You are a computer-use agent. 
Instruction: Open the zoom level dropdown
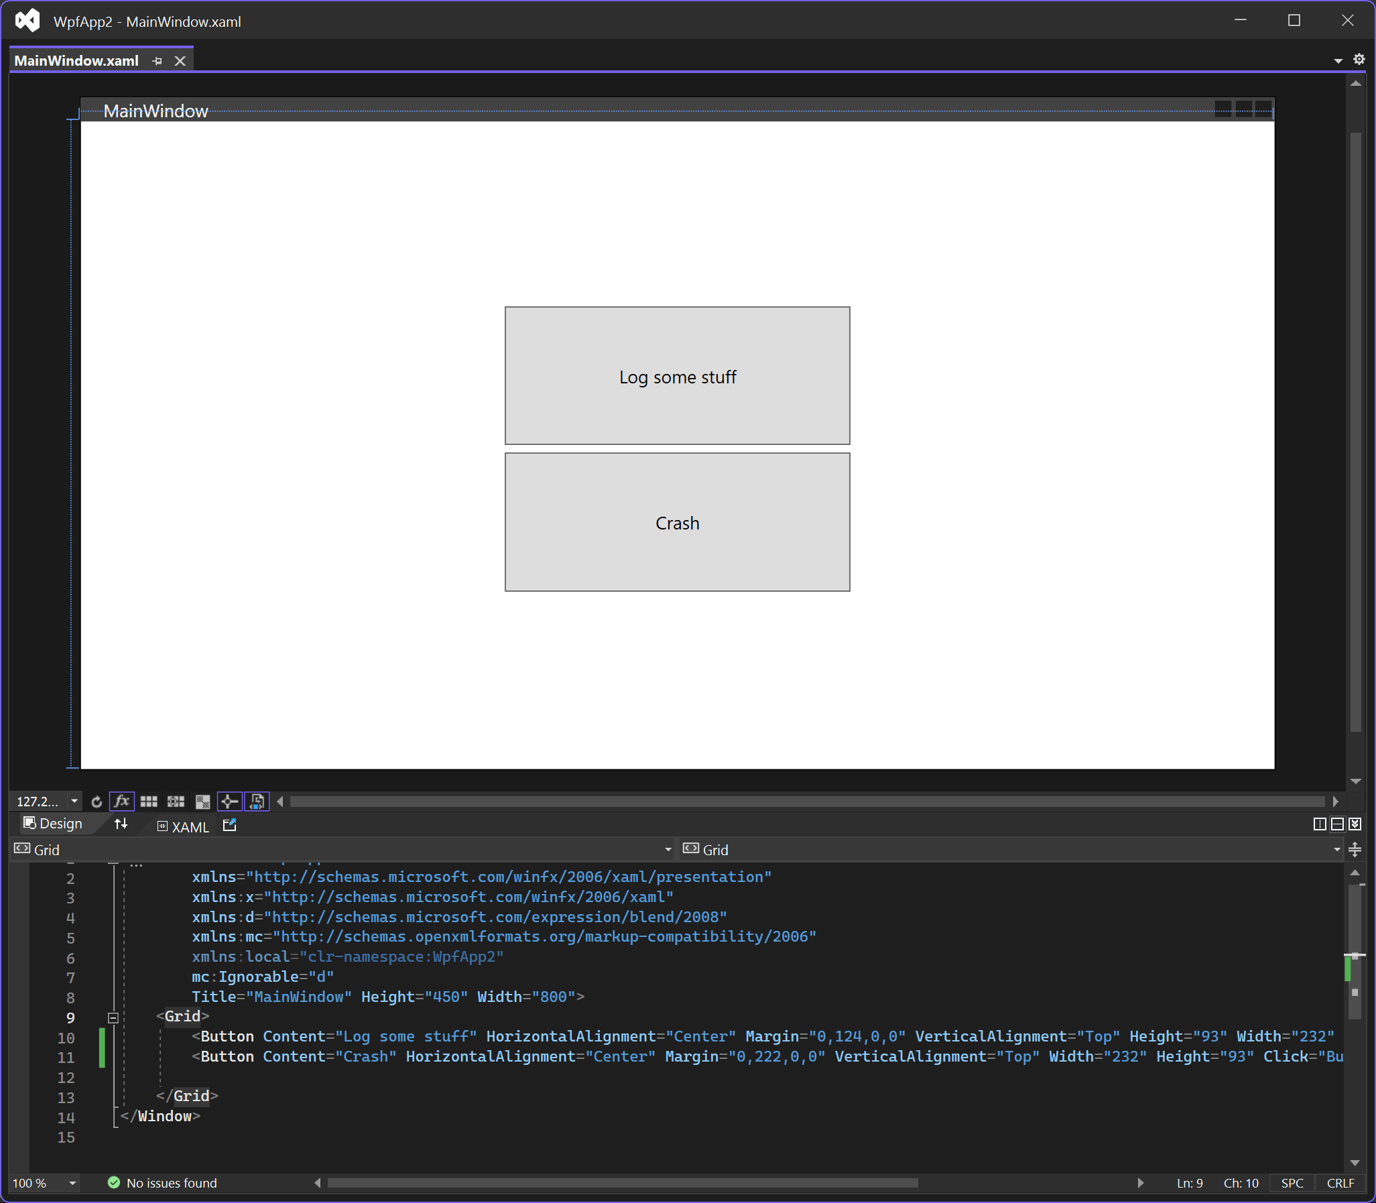74,801
